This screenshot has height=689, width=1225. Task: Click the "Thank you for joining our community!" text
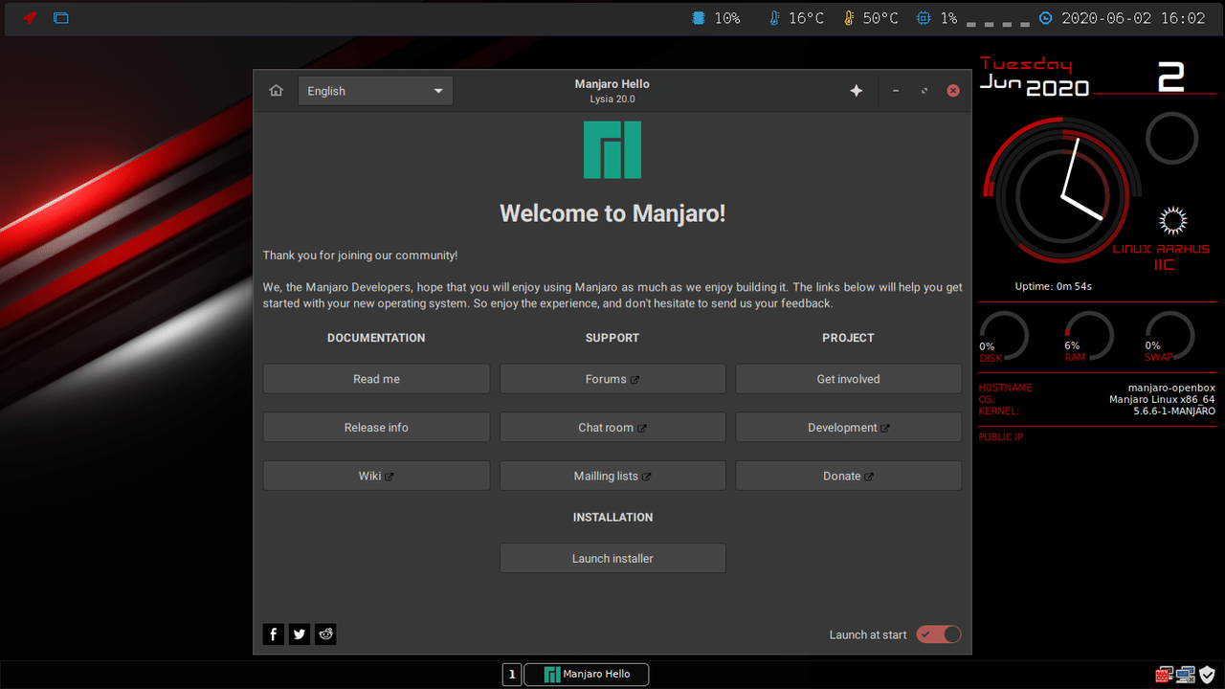click(360, 256)
